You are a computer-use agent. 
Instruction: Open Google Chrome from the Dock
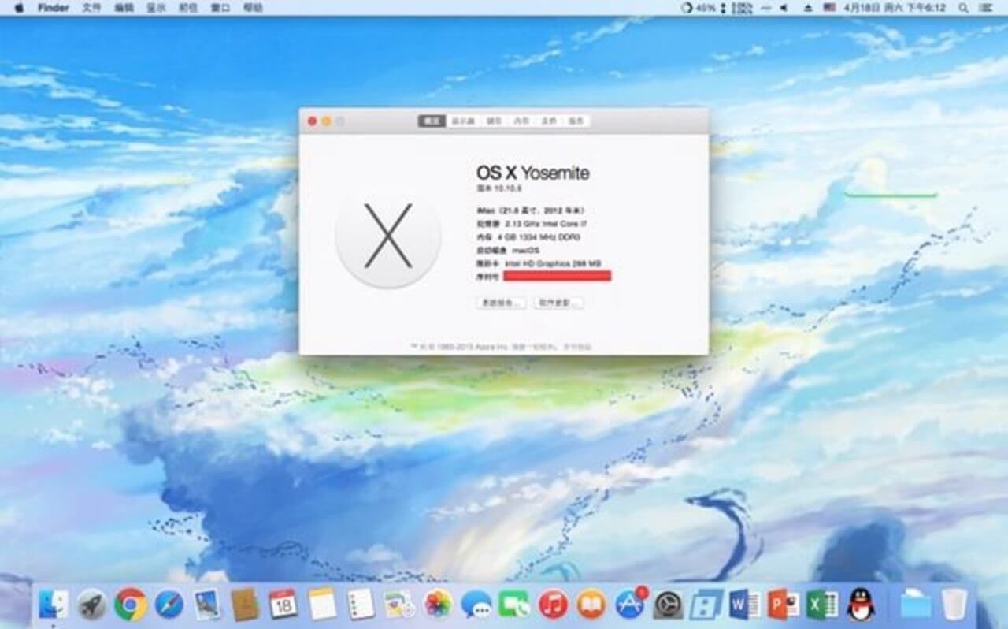point(131,605)
